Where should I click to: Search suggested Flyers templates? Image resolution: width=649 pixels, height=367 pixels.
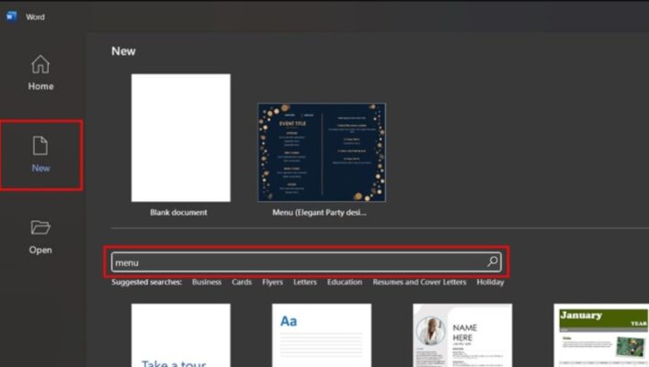[272, 282]
